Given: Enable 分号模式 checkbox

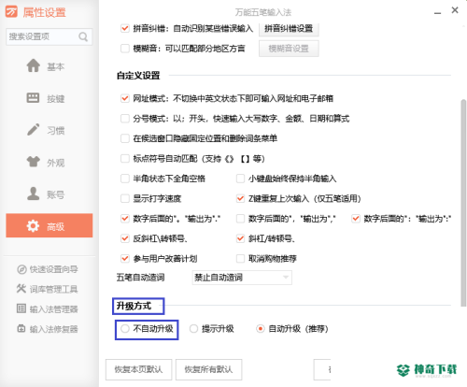Looking at the screenshot, I should (125, 119).
